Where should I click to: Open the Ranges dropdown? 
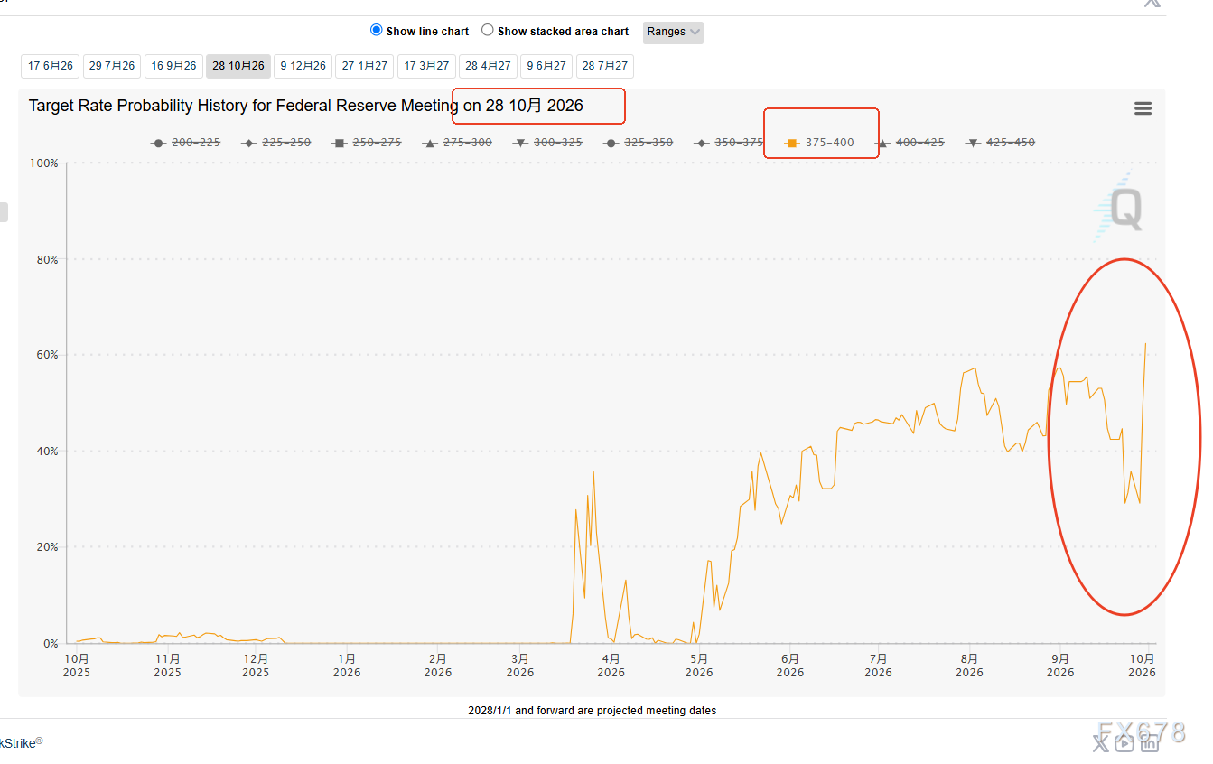[673, 32]
